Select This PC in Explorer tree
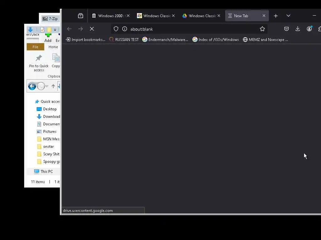 pyautogui.click(x=43, y=172)
